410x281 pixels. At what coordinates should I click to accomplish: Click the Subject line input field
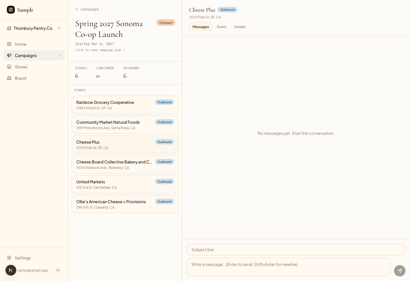(x=296, y=249)
